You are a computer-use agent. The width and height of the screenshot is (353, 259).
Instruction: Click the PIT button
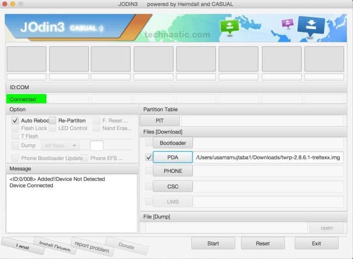click(x=160, y=121)
